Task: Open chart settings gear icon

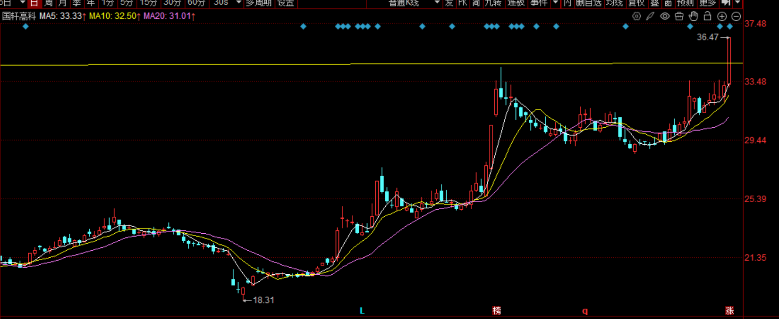Action: tap(636, 16)
